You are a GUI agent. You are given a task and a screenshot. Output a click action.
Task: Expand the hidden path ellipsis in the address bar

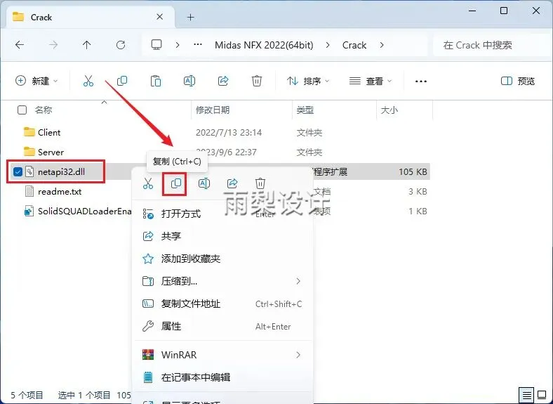click(x=198, y=45)
